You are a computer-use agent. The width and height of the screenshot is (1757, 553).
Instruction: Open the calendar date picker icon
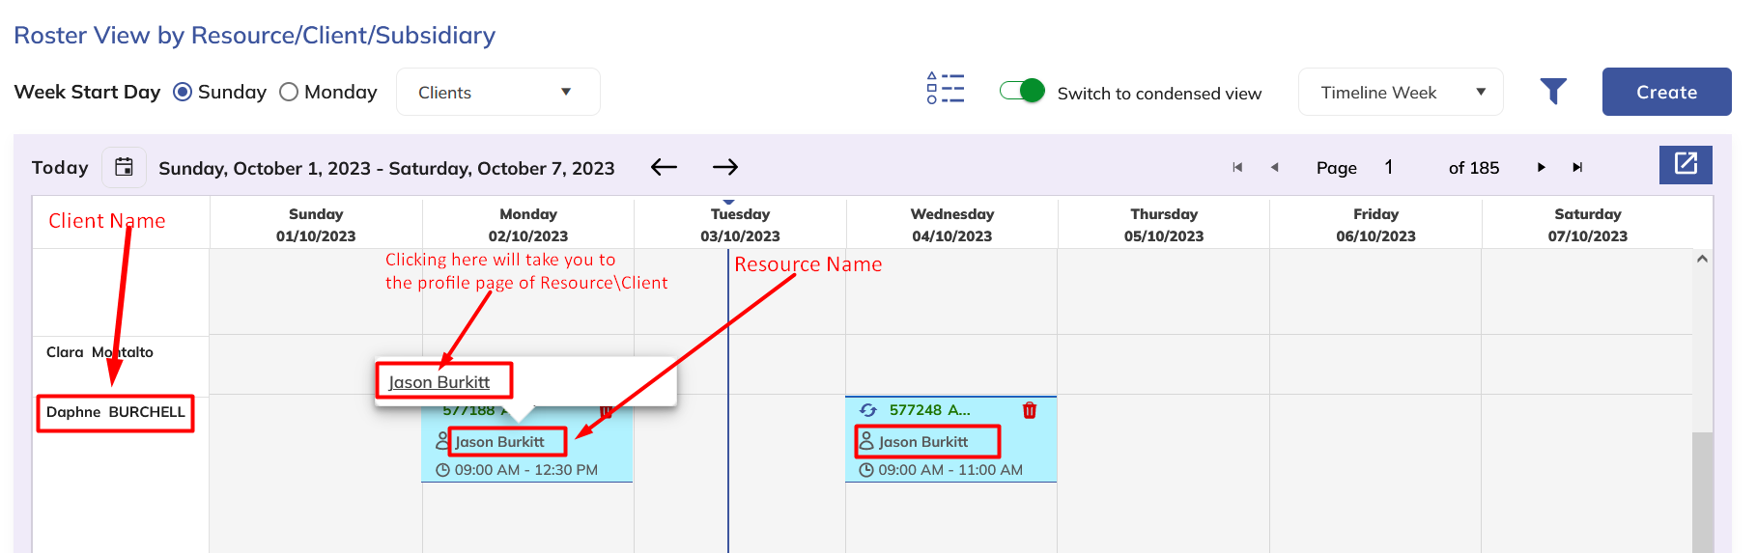(x=124, y=167)
